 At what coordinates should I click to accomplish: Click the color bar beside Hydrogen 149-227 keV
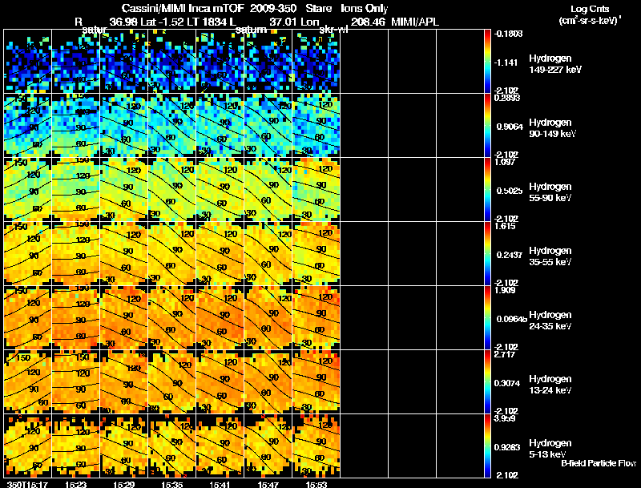487,62
